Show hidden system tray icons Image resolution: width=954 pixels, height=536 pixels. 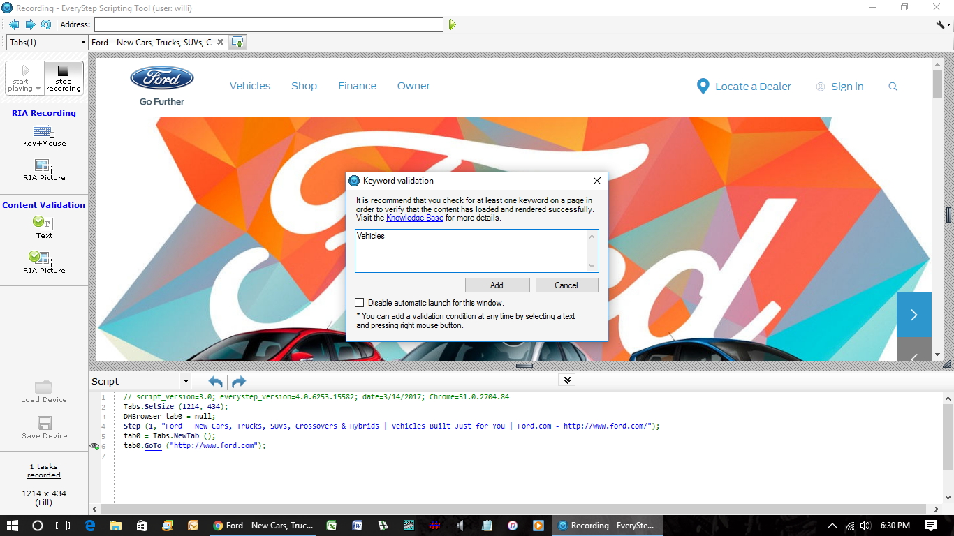pos(832,526)
